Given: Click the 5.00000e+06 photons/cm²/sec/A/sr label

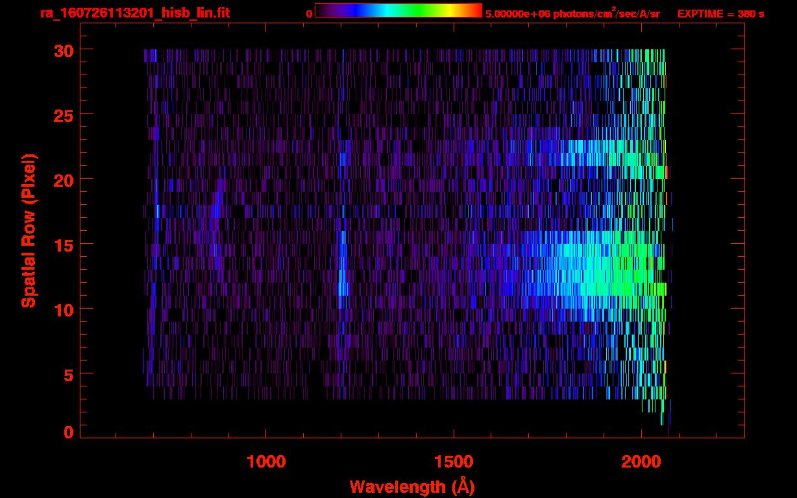Looking at the screenshot, I should pos(572,13).
